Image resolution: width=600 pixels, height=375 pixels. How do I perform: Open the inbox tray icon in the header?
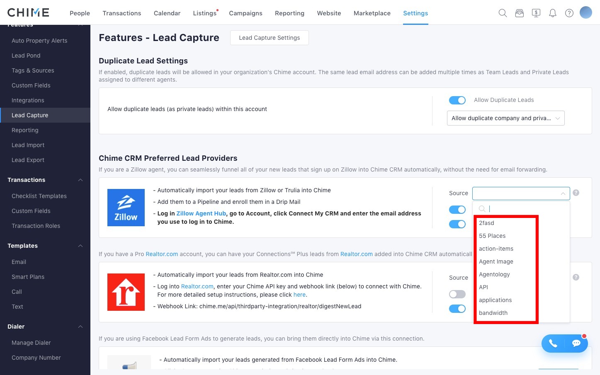click(x=520, y=13)
